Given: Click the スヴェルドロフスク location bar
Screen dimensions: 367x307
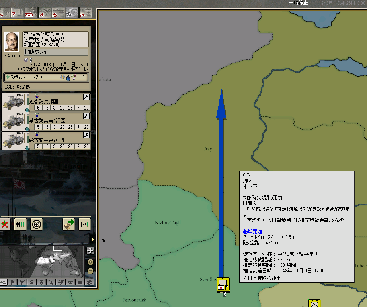Looking at the screenshot, I should [x=46, y=77].
